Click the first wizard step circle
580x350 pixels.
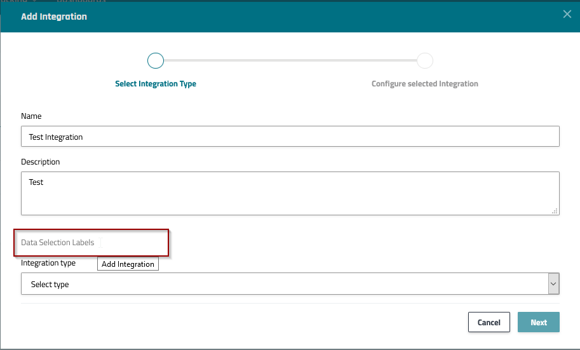click(x=156, y=60)
